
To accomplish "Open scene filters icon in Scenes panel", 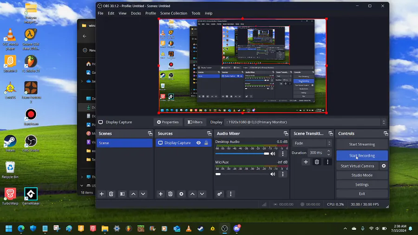I will tap(122, 194).
